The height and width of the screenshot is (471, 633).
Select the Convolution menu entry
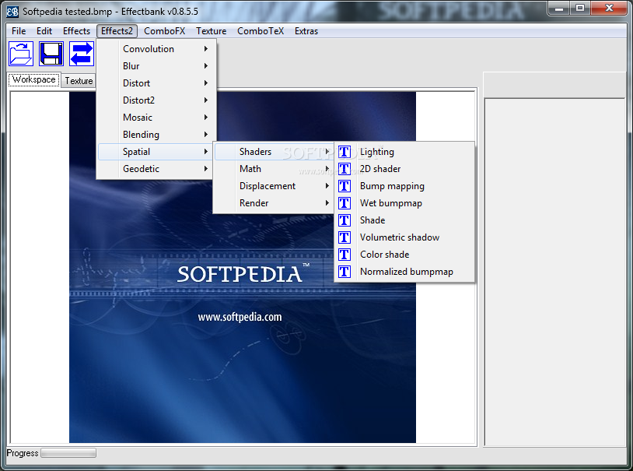(156, 49)
